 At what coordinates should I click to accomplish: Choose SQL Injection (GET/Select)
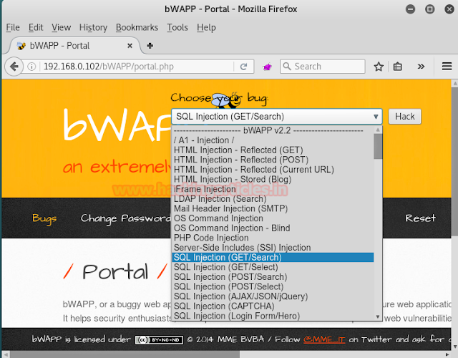pos(272,267)
